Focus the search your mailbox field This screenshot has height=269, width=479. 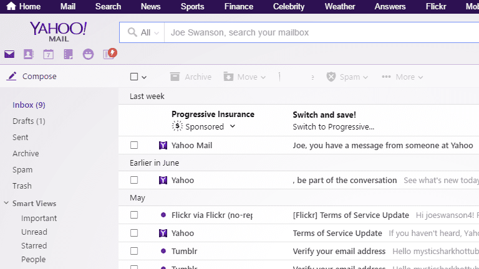pyautogui.click(x=321, y=32)
